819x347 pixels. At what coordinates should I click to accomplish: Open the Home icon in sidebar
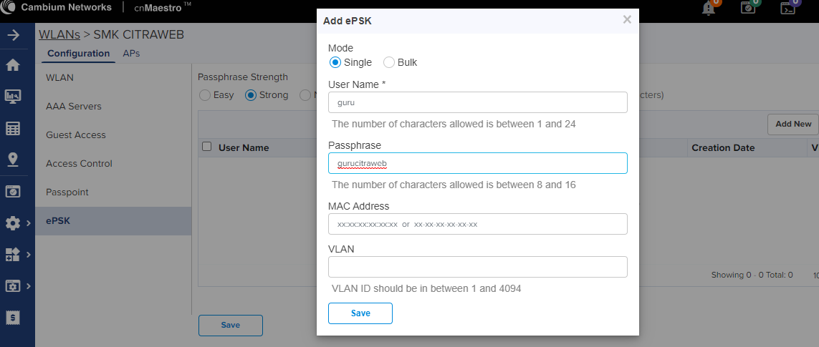pyautogui.click(x=13, y=65)
